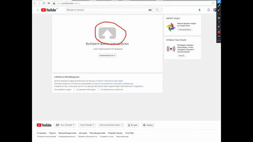
Task: Select the text T annotation tool
Action: tap(219, 22)
